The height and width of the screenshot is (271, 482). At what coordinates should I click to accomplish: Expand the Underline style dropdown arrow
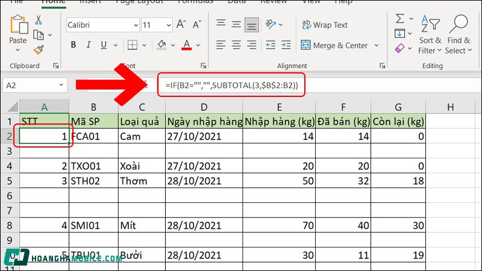coord(116,45)
